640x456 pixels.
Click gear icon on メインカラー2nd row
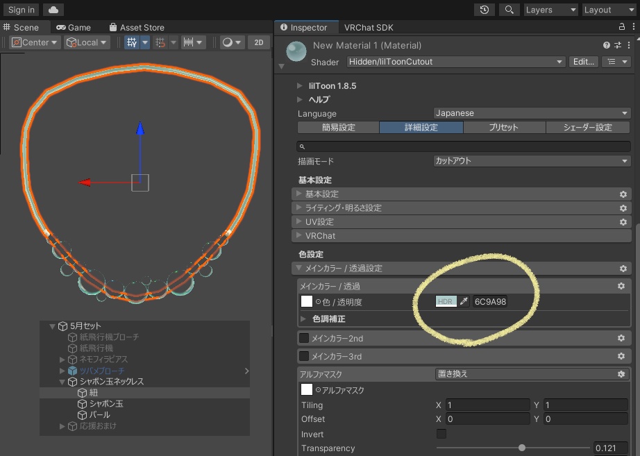621,338
